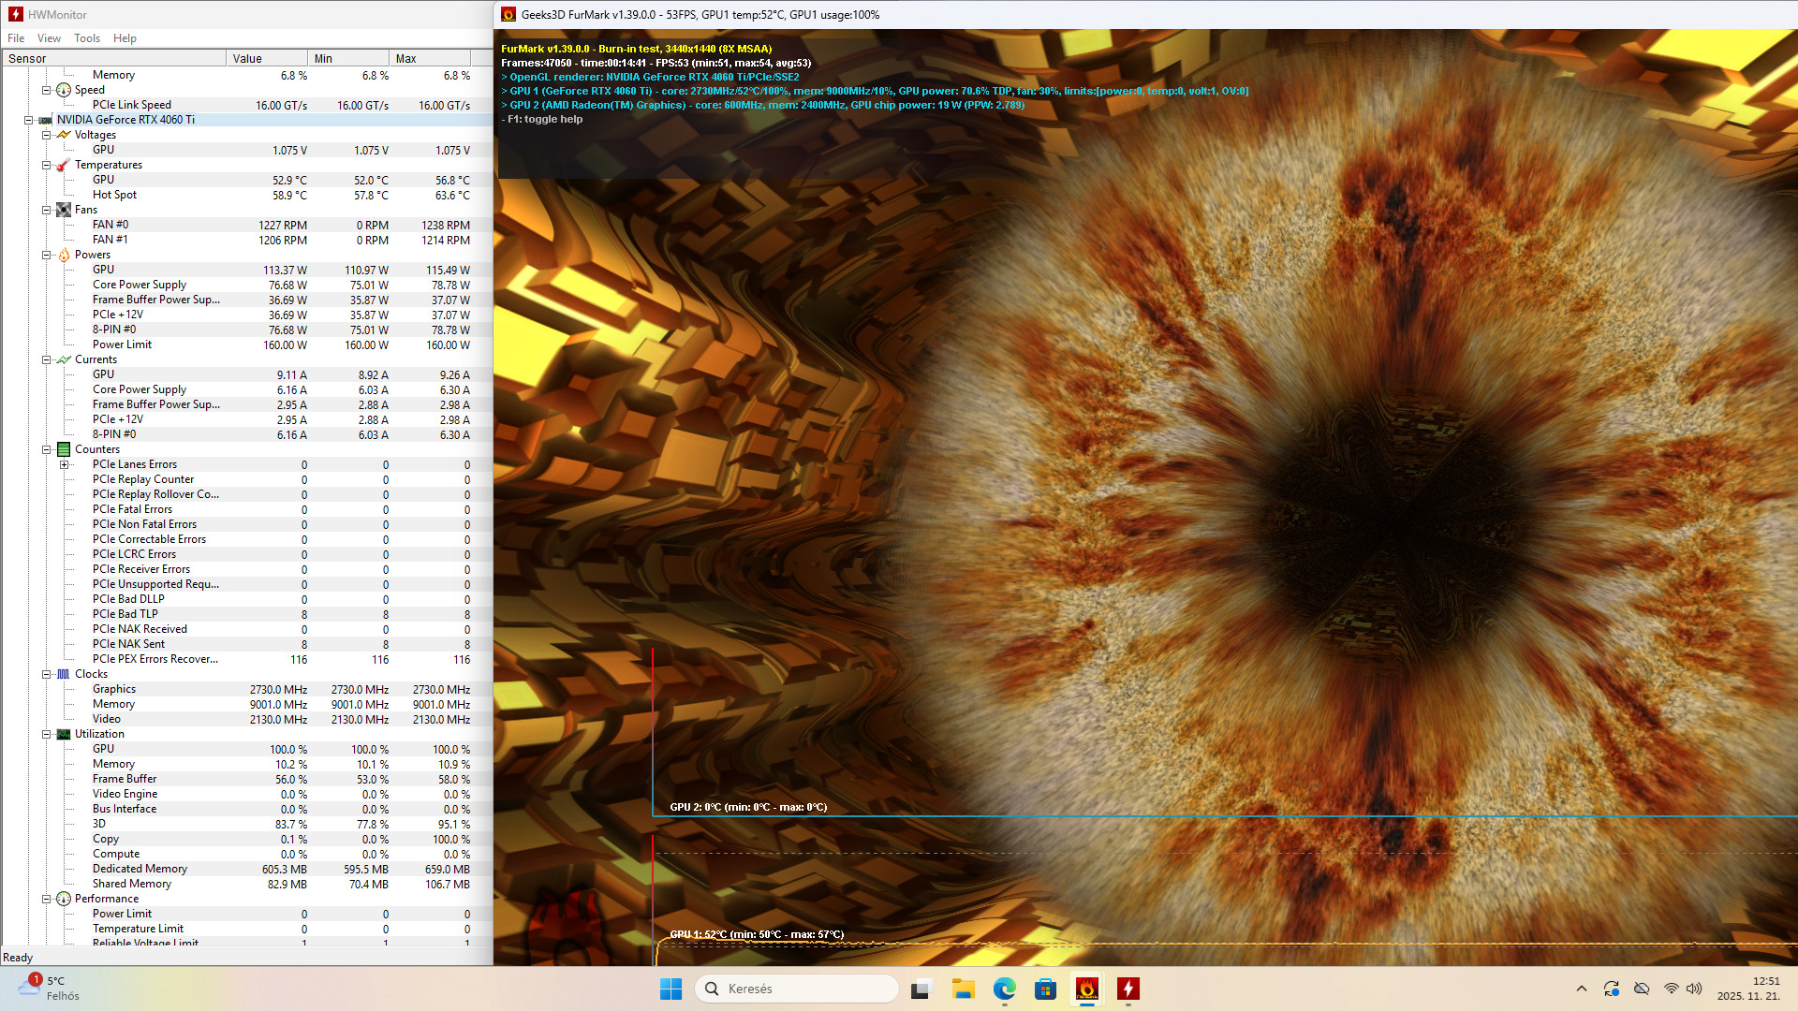Screen dimensions: 1798x1011
Task: Expand the PCIe Lanes Errors item
Action: pyautogui.click(x=64, y=464)
